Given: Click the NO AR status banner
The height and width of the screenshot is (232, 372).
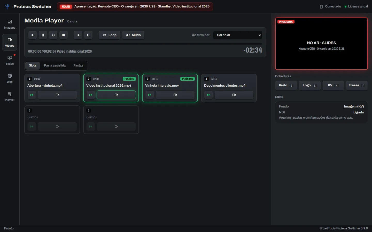Looking at the screenshot, I should click(135, 6).
